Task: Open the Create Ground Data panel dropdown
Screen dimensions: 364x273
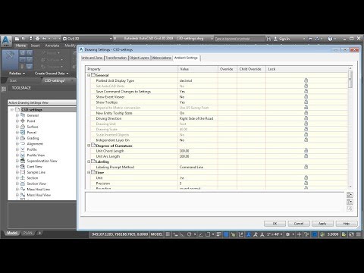Action: point(52,74)
